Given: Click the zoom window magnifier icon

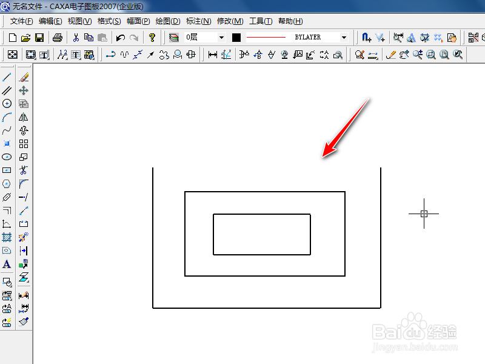Looking at the screenshot, I should point(431,55).
